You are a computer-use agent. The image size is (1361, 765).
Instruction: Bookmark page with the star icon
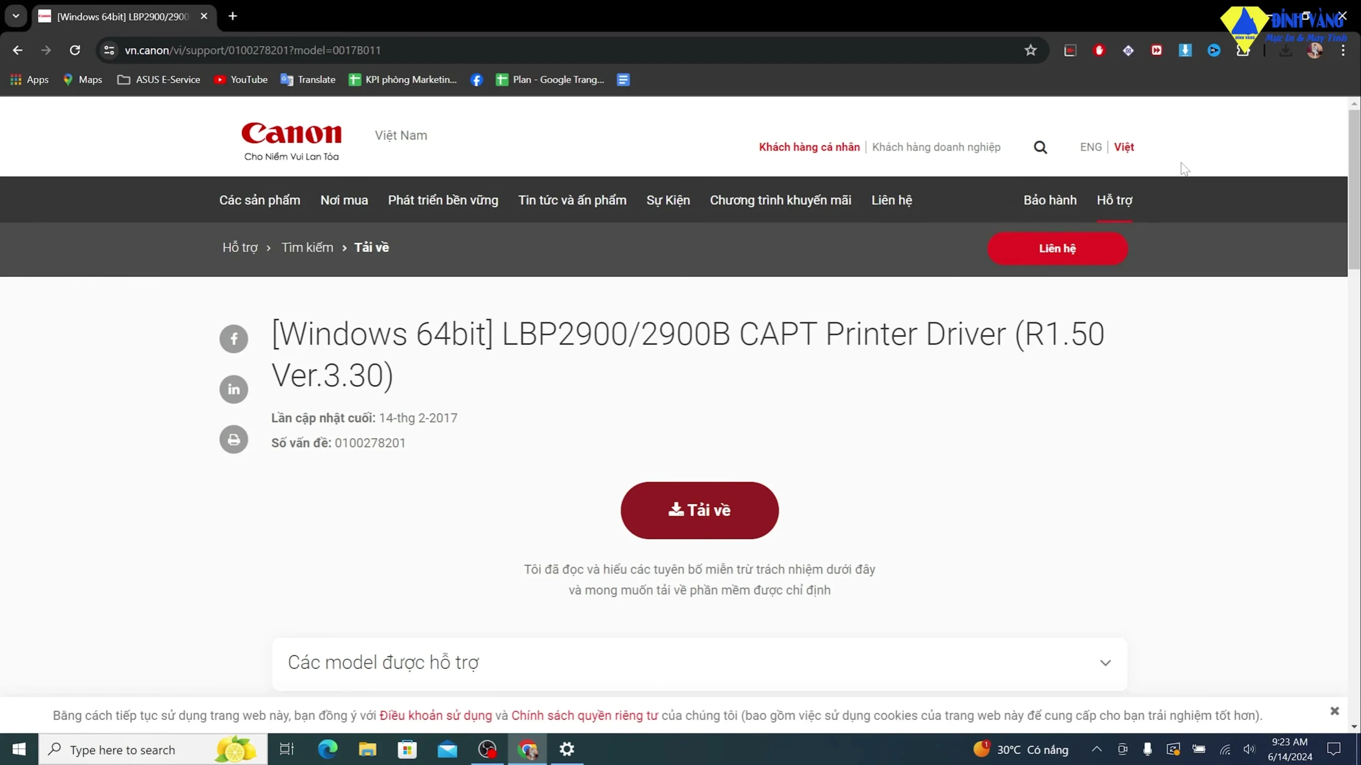coord(1030,50)
